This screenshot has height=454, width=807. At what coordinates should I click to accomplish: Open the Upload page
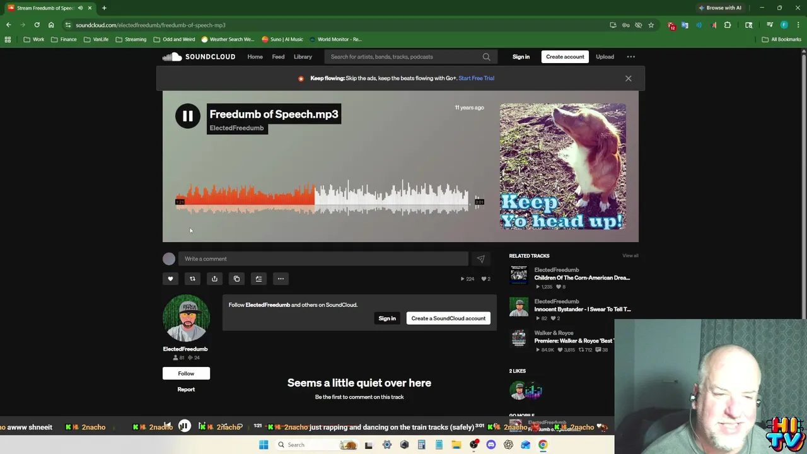click(605, 57)
